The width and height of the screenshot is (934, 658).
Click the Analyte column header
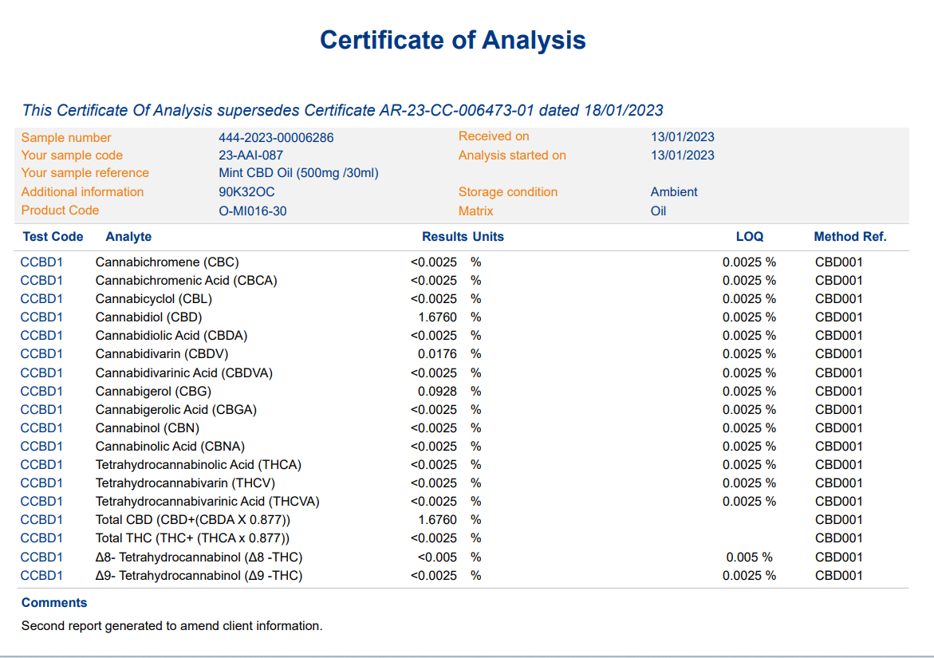[x=128, y=237]
